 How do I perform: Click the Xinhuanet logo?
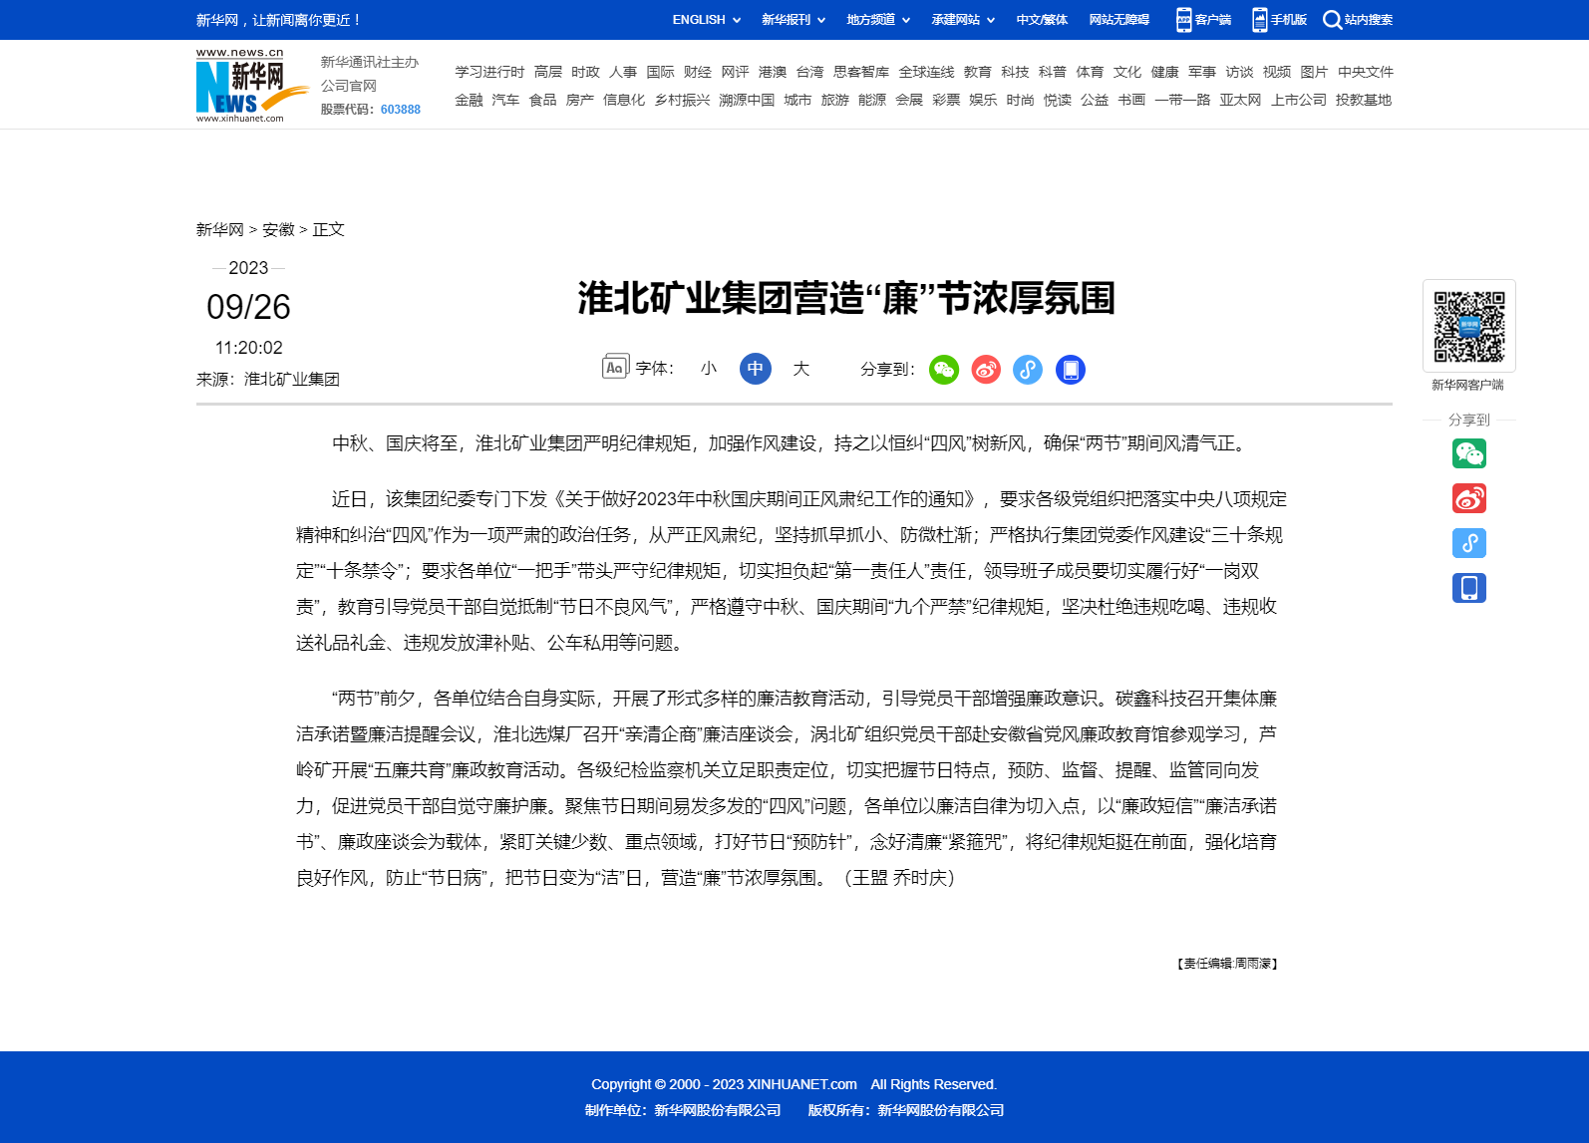point(251,87)
